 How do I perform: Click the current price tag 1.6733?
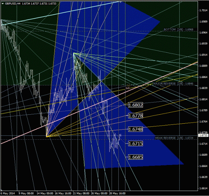[203, 135]
